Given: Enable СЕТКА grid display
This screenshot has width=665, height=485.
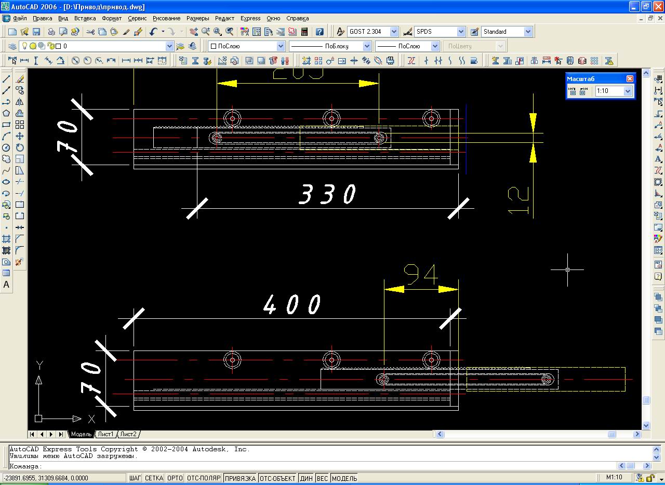Looking at the screenshot, I should pos(154,478).
